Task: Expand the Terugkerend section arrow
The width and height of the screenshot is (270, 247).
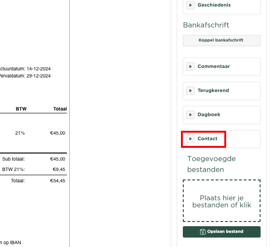Action: (190, 91)
